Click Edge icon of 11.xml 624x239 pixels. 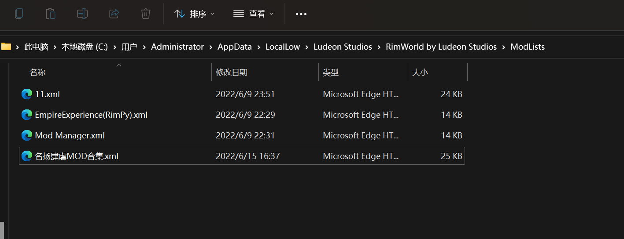tap(27, 94)
